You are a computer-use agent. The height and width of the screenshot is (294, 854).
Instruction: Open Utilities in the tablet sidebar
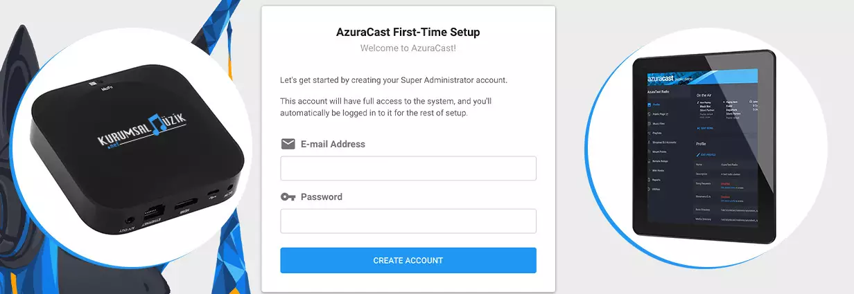click(658, 188)
